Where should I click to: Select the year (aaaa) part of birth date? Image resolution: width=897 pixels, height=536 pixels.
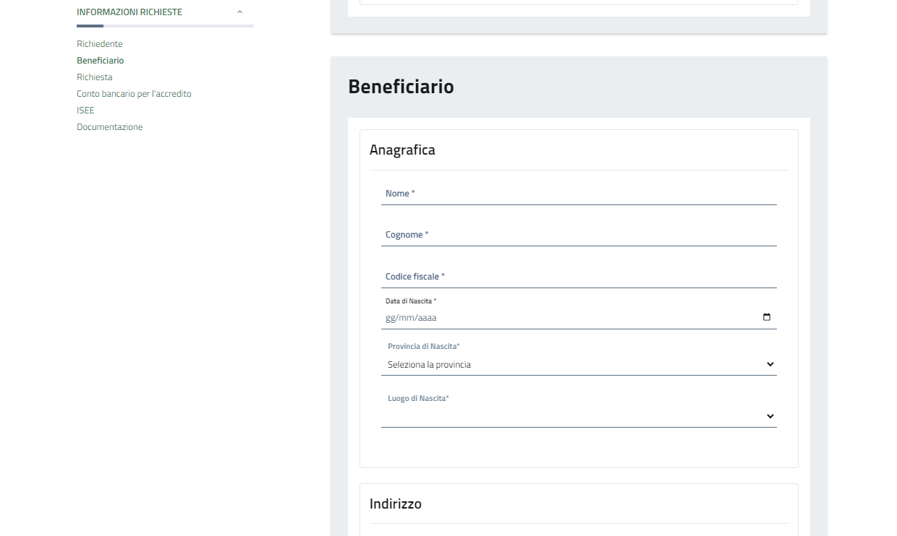pyautogui.click(x=428, y=318)
